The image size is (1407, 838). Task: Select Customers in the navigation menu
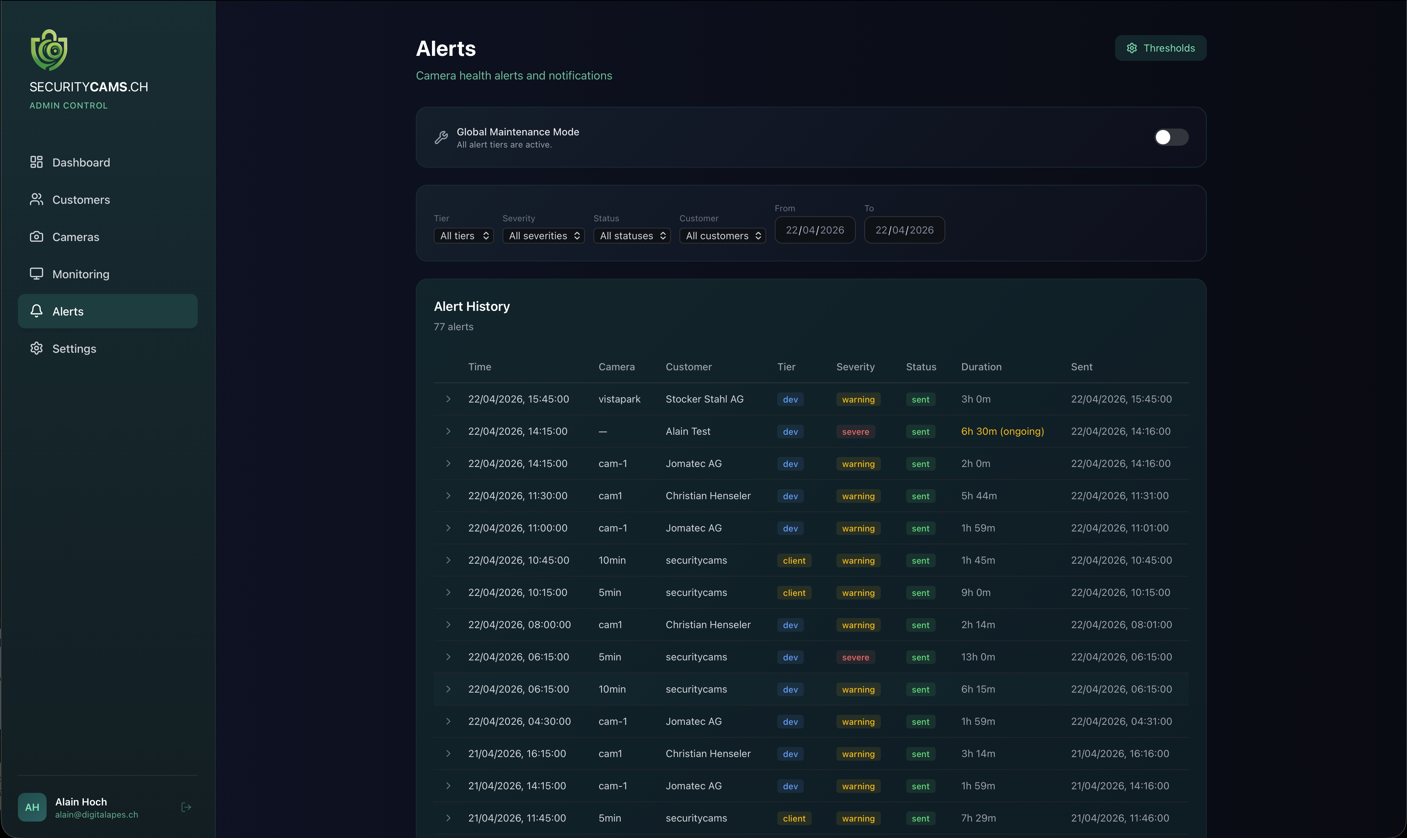[x=81, y=199]
